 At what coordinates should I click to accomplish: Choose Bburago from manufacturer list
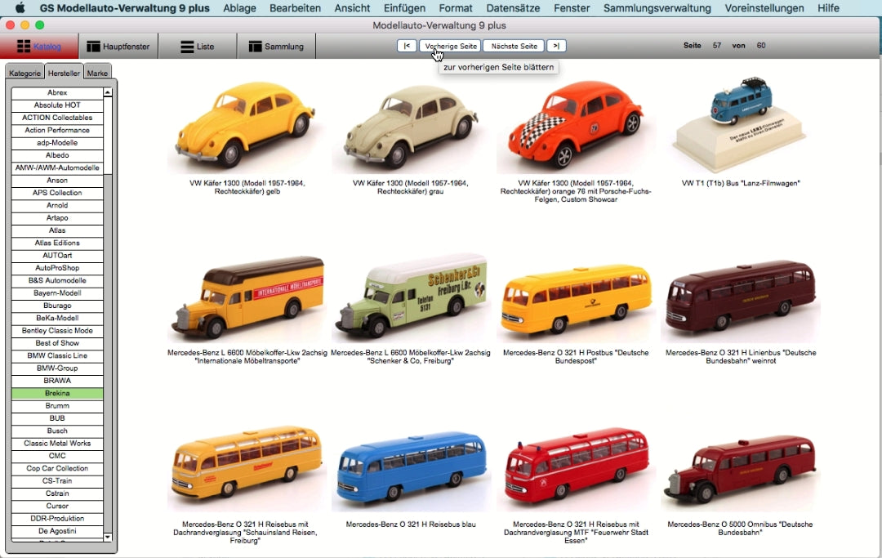57,306
